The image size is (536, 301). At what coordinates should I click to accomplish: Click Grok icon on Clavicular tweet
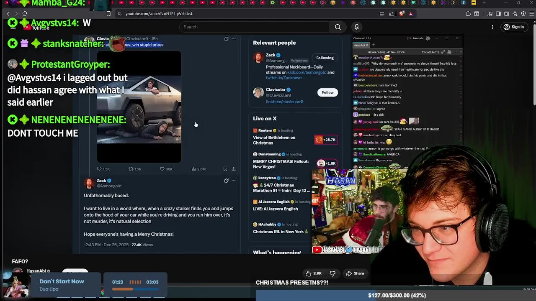226,39
